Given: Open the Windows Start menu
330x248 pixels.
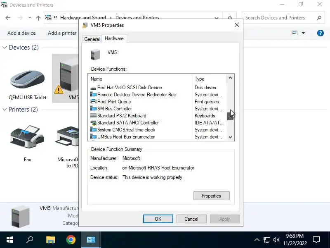Looking at the screenshot, I should point(10,240).
